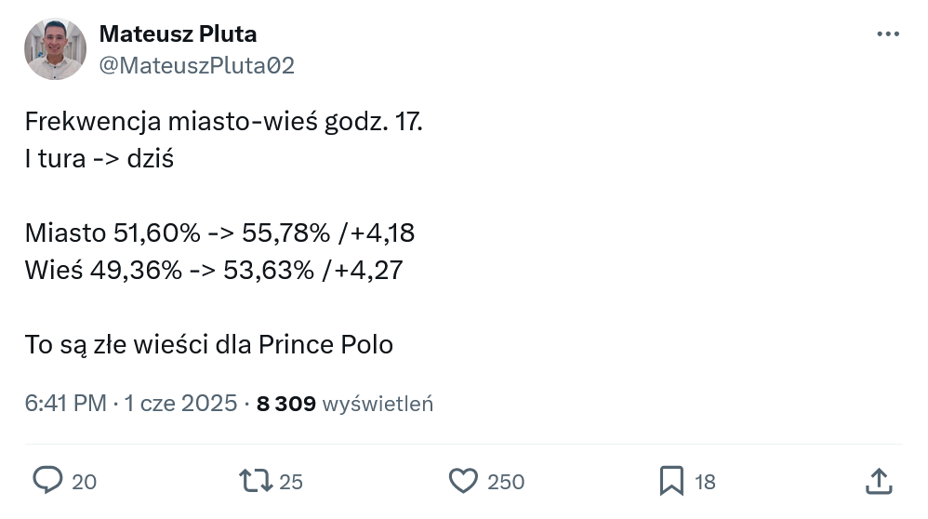Click the like count 250
The image size is (928, 519).
(x=506, y=482)
